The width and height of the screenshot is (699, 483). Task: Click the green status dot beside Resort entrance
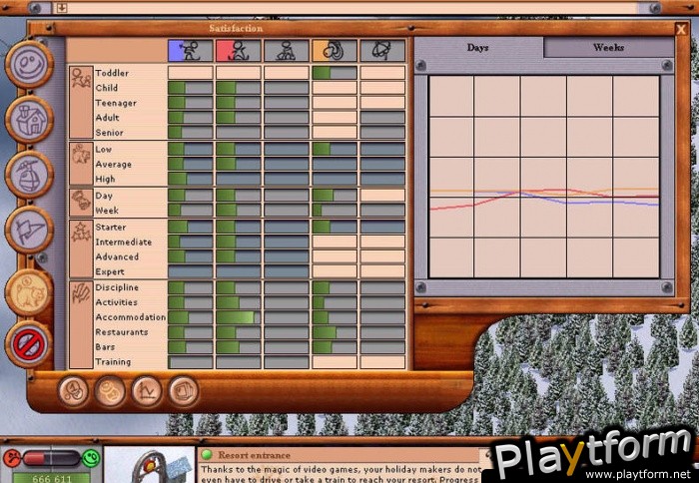click(x=207, y=455)
